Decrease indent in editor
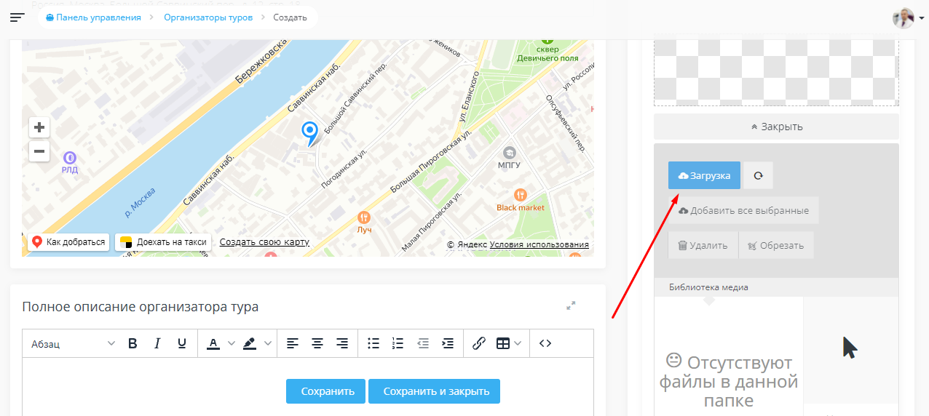929x416 pixels. pyautogui.click(x=423, y=344)
